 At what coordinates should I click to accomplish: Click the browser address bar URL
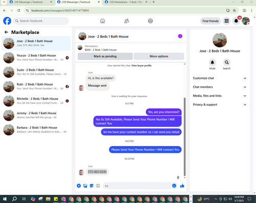click(60, 11)
